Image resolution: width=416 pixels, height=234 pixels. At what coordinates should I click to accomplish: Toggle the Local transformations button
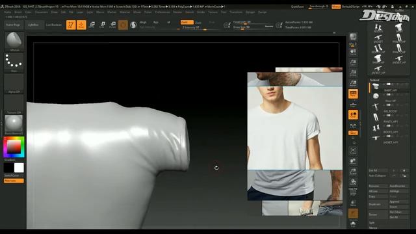point(353,114)
